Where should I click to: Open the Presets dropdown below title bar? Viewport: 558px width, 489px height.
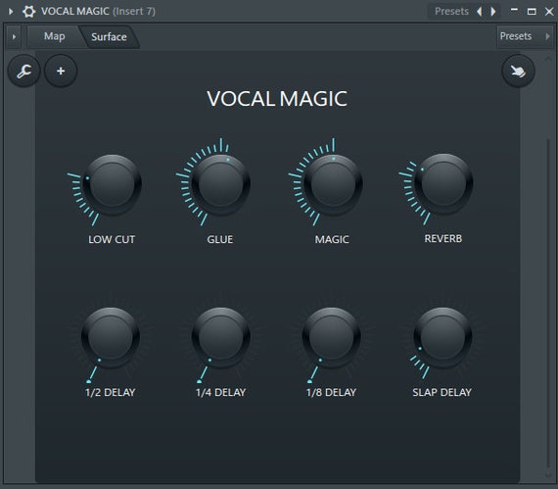coord(525,36)
